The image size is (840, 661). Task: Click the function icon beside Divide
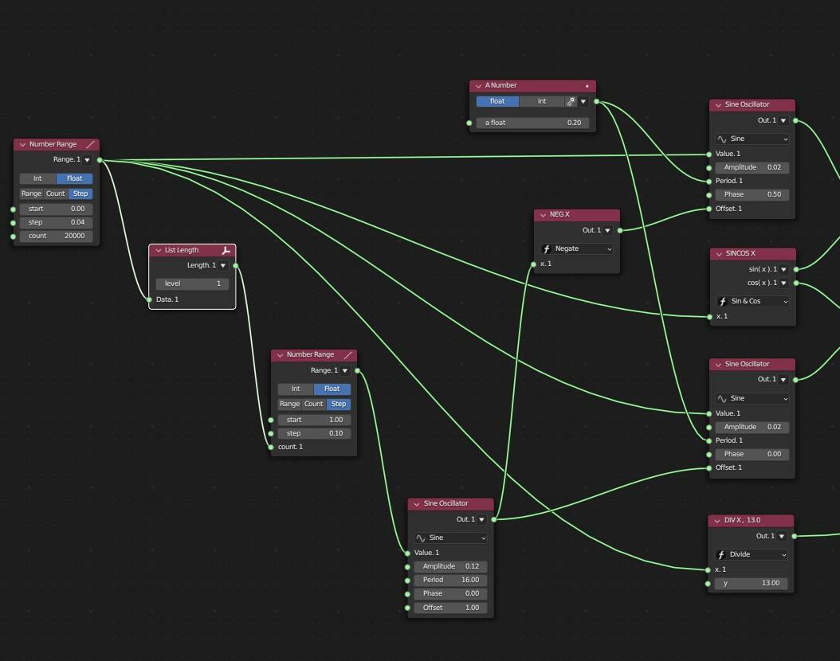point(720,554)
